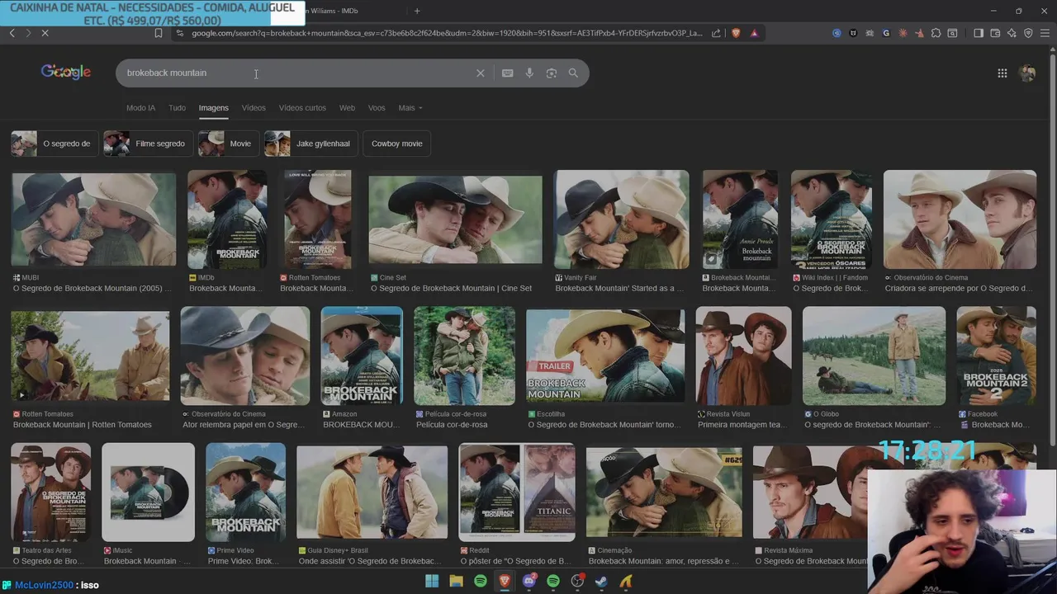Switch to the Tudo tab

click(177, 108)
